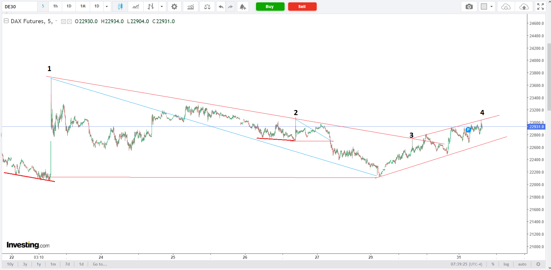Create an alert with the bell icon
The height and width of the screenshot is (270, 551).
tap(243, 7)
